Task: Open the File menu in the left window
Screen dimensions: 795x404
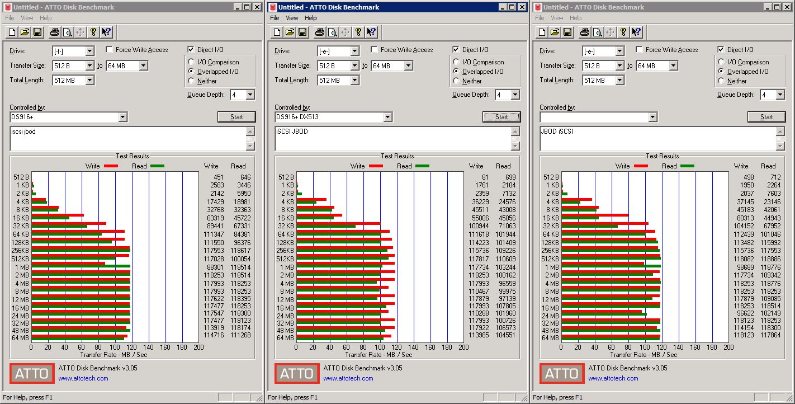Action: (10, 18)
